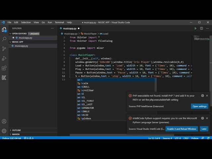This screenshot has width=212, height=159.
Task: Open the Search view in activity bar
Action: [4, 39]
